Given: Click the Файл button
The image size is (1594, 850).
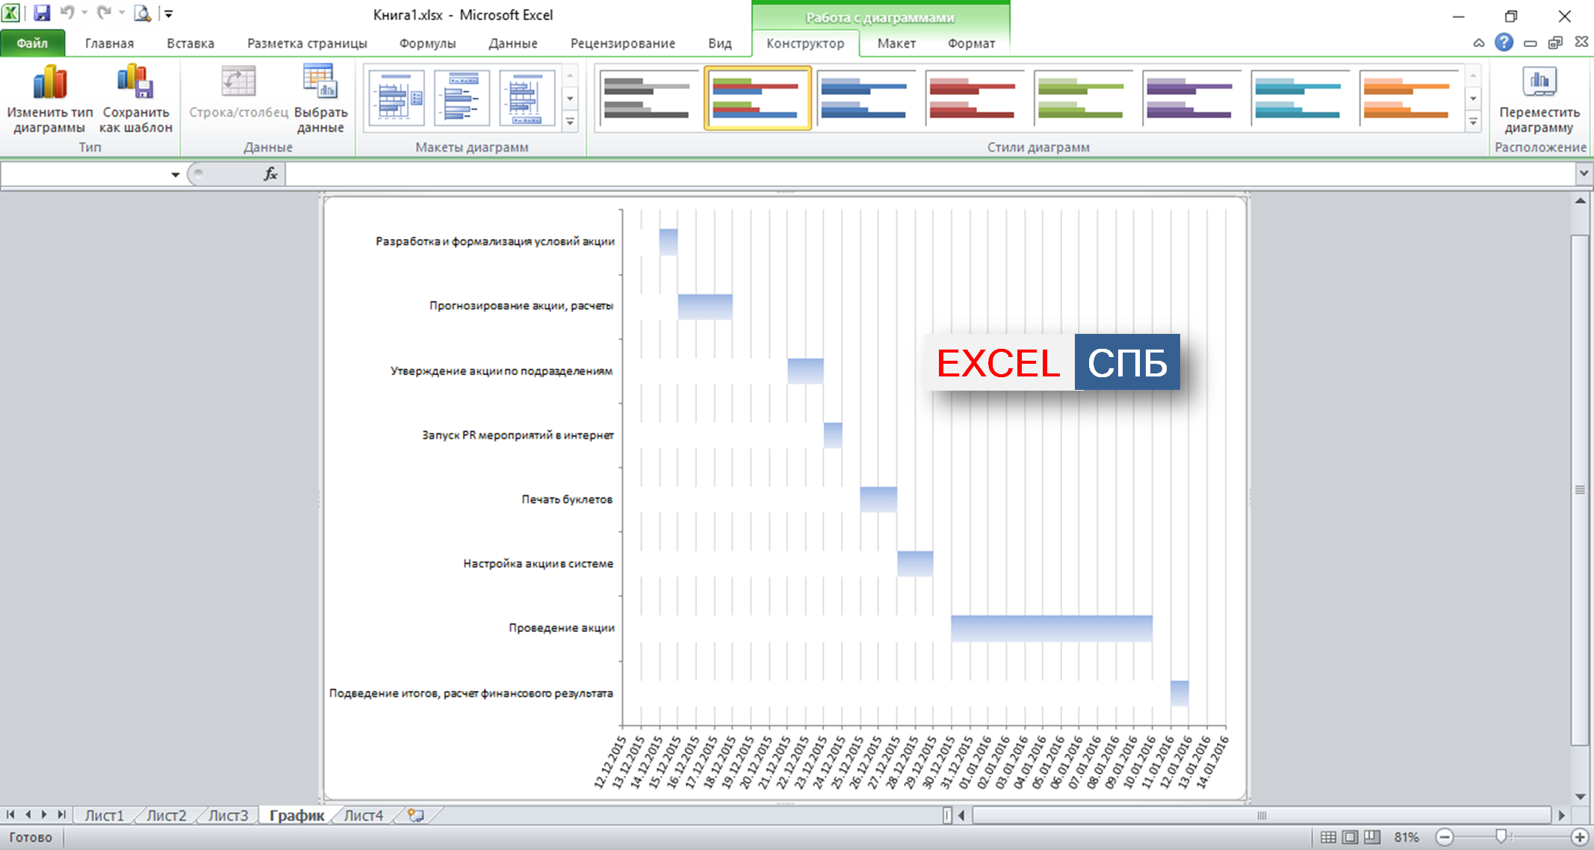Looking at the screenshot, I should click(32, 43).
